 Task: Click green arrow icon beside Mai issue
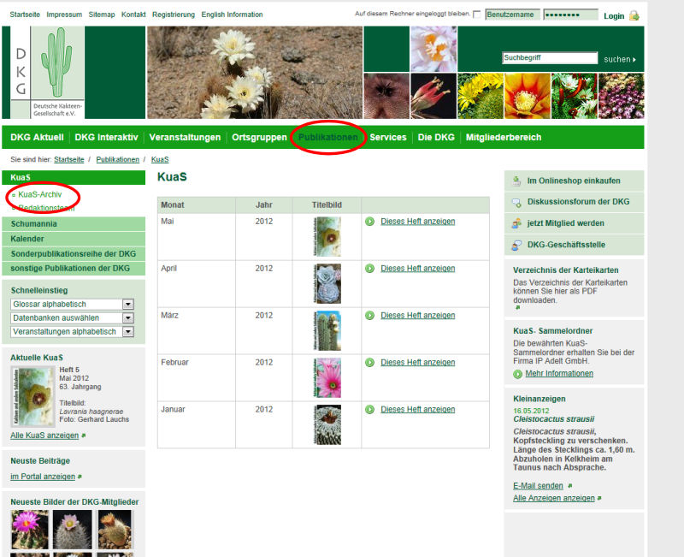pos(370,222)
